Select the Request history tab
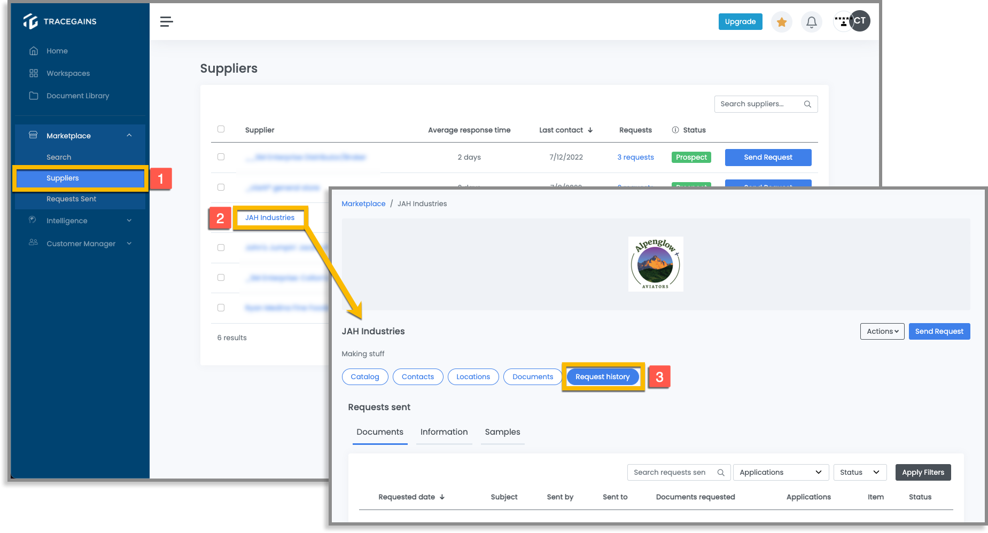988x533 pixels. (x=603, y=377)
